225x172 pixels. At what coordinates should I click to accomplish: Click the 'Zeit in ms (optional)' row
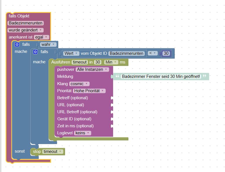pos(84,126)
